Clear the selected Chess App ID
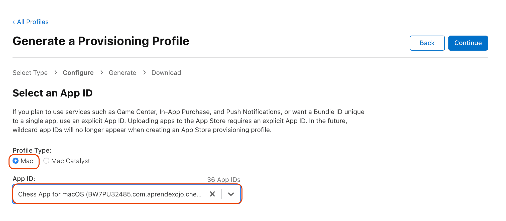Image resolution: width=506 pixels, height=221 pixels. [212, 194]
